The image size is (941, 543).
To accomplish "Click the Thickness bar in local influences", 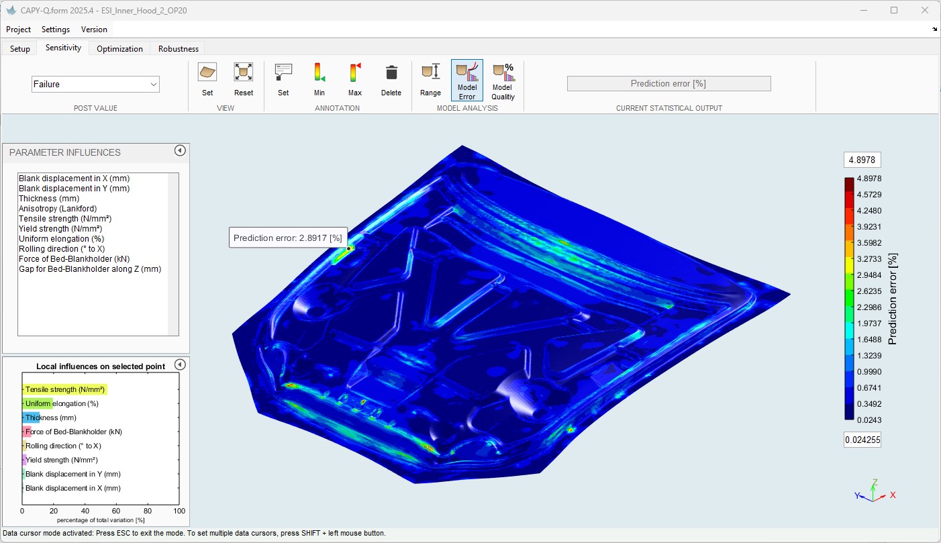I will coord(32,417).
